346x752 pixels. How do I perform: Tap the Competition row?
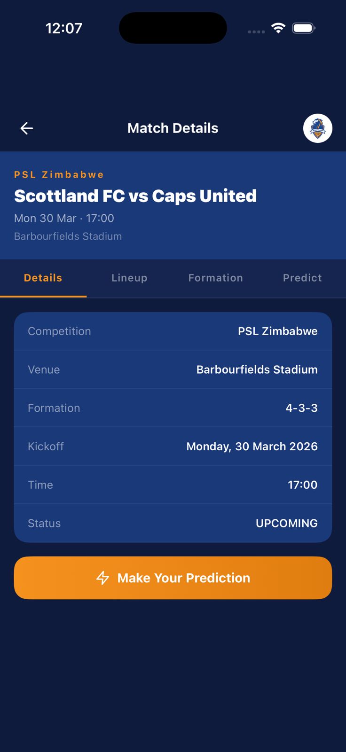point(173,331)
